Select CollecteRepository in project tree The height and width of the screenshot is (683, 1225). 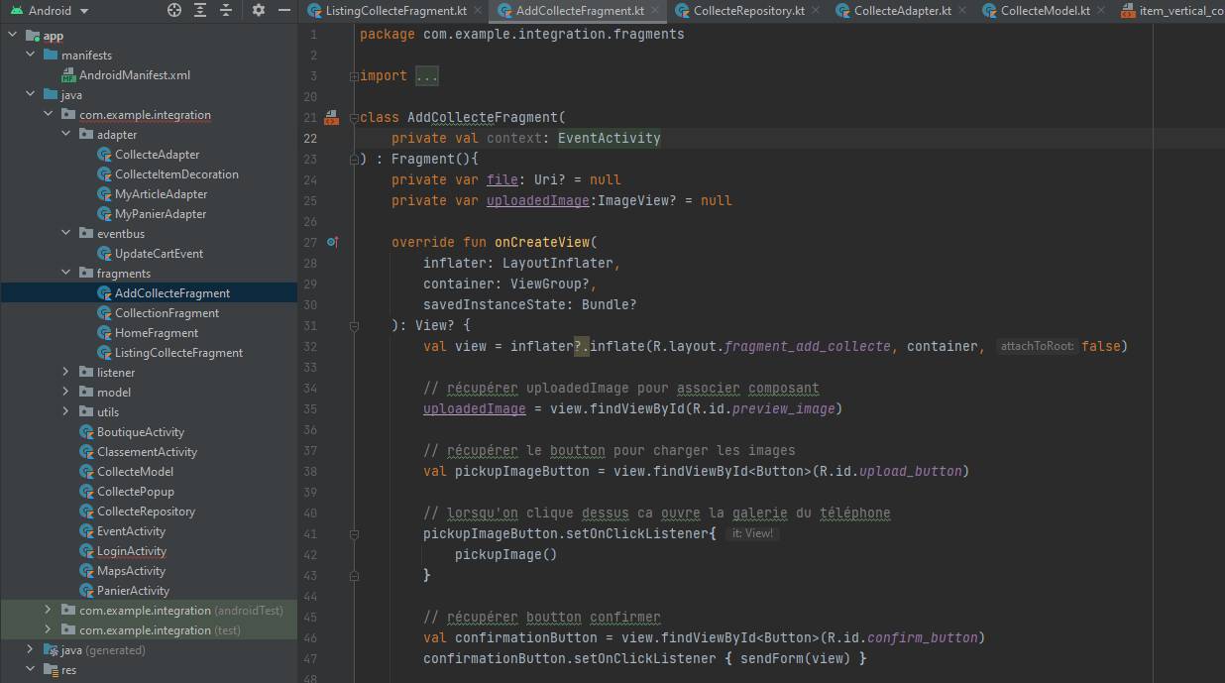[146, 512]
